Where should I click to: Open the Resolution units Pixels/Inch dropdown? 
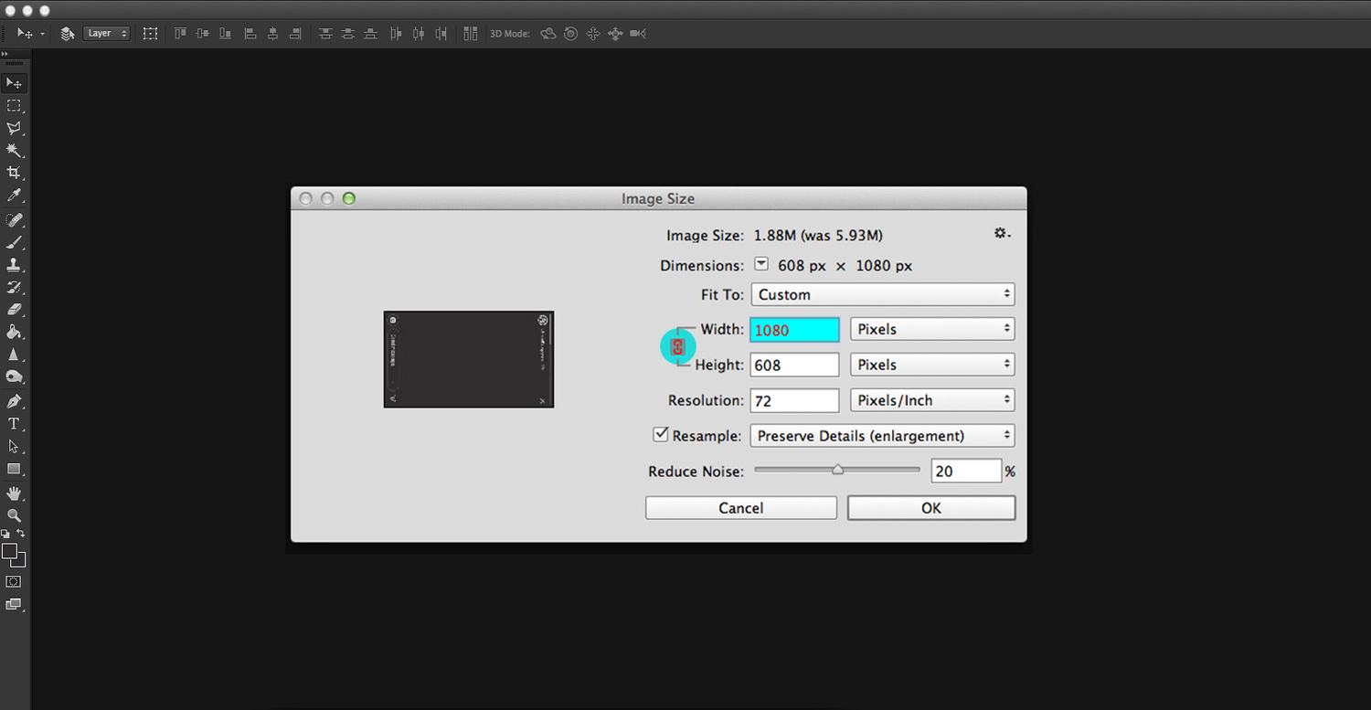[931, 400]
